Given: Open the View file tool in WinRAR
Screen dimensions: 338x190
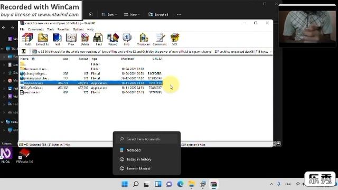Looking at the screenshot, I should [71, 40].
